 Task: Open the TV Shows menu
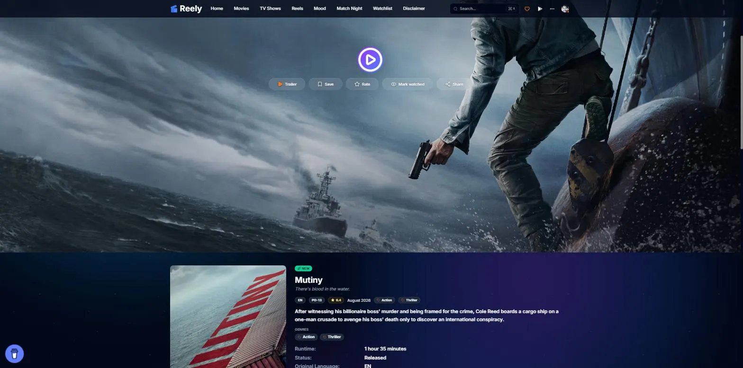coord(270,9)
